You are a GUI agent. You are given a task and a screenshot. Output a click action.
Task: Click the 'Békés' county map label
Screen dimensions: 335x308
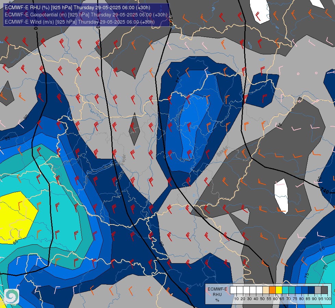(222, 151)
